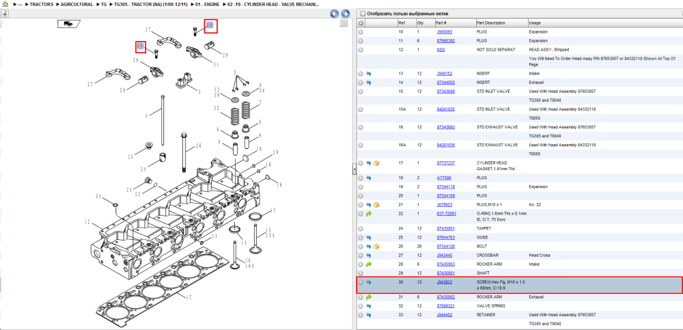Click the 'Inc. 22' usage cell
Viewport: 683px width, 330px height.
click(535, 205)
